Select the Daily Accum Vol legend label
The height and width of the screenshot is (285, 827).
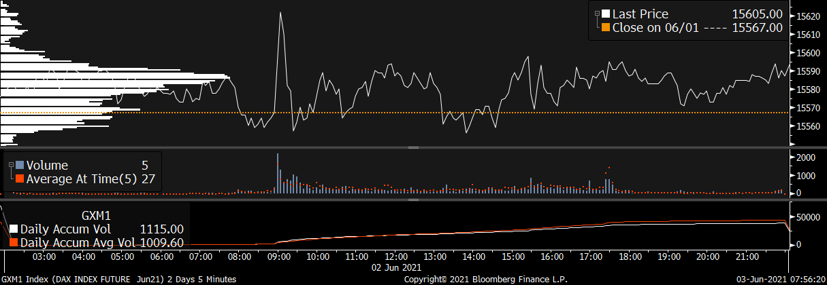click(x=65, y=229)
